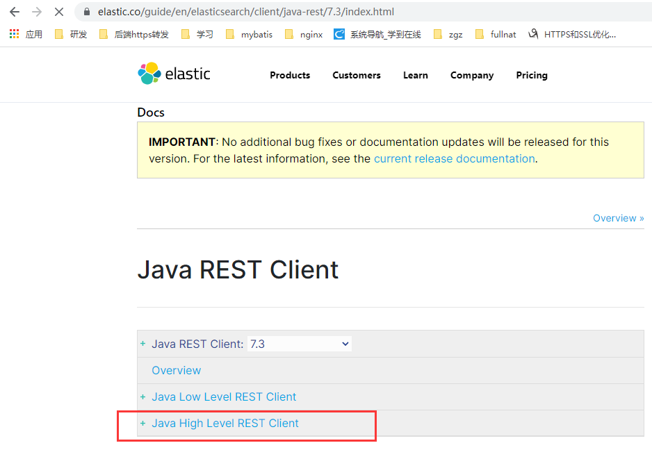Open the nginx bookmark folder

click(304, 34)
